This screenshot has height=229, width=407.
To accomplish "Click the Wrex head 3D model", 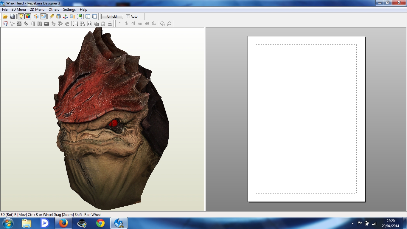I will (110, 119).
